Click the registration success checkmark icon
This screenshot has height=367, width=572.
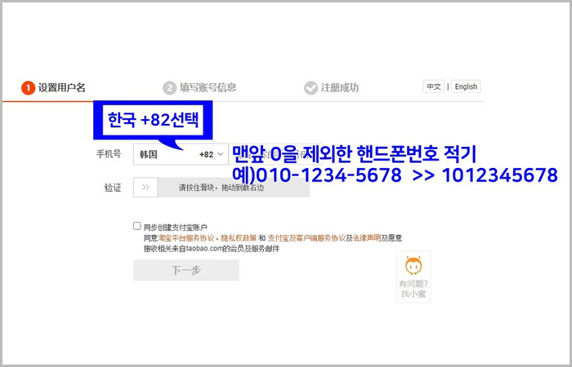pyautogui.click(x=311, y=87)
